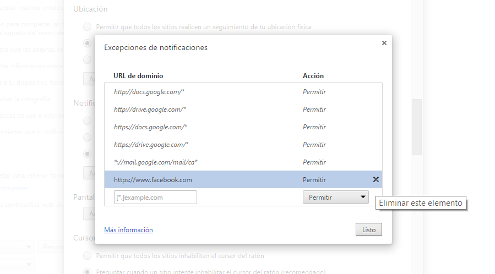
Task: Select the http://drive.google.com/* row
Action: (x=243, y=109)
